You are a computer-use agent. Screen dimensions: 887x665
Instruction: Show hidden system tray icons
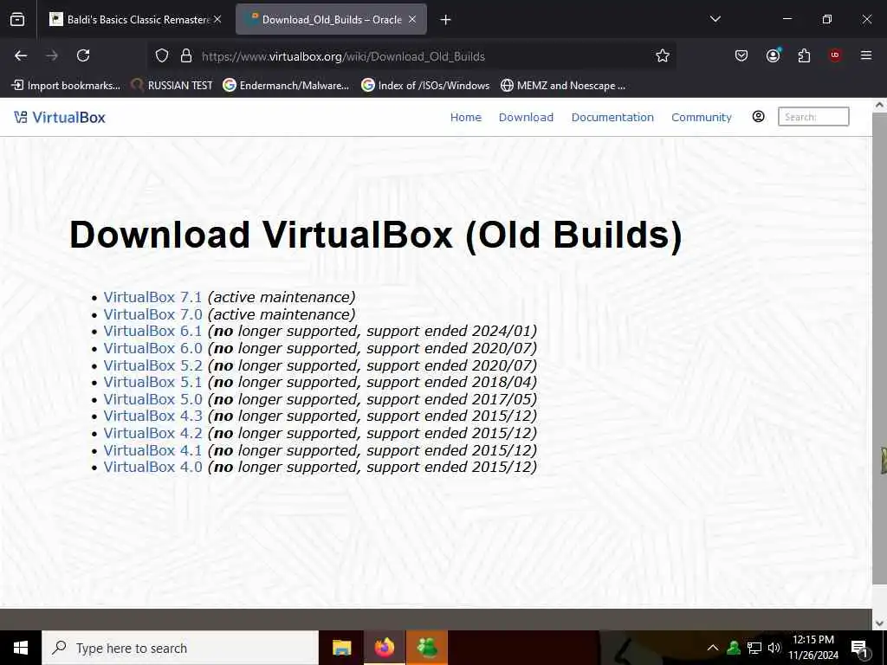[x=713, y=648]
